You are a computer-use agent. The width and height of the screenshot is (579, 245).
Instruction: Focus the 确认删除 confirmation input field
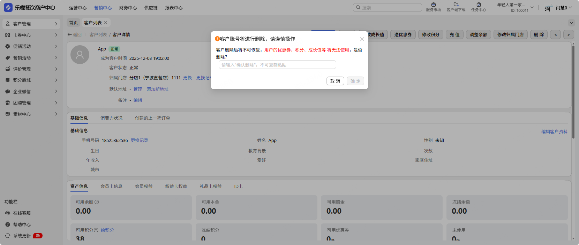coord(277,65)
